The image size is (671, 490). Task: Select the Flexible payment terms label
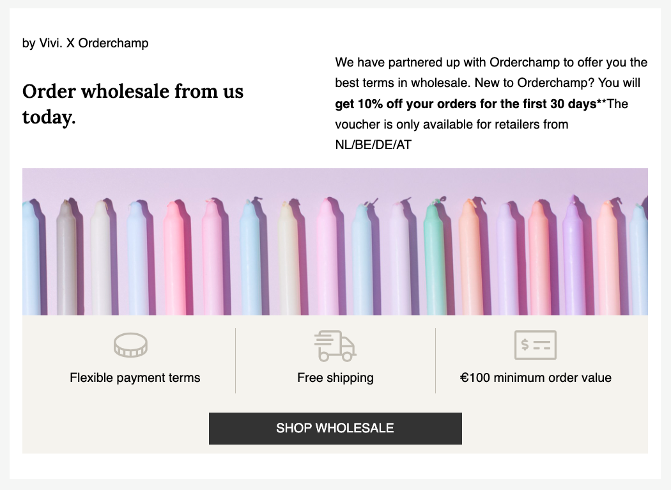[135, 378]
